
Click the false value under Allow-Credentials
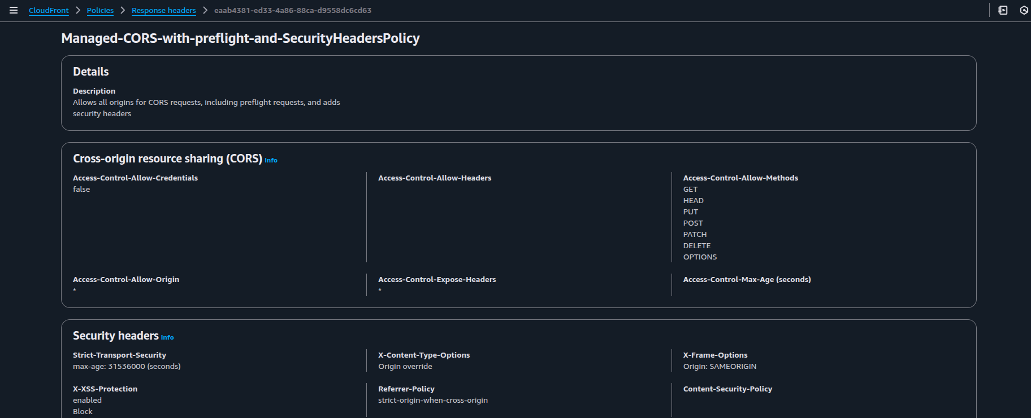(81, 189)
